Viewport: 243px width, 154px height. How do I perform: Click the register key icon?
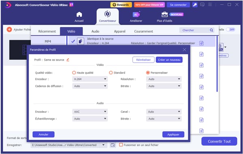click(x=195, y=5)
